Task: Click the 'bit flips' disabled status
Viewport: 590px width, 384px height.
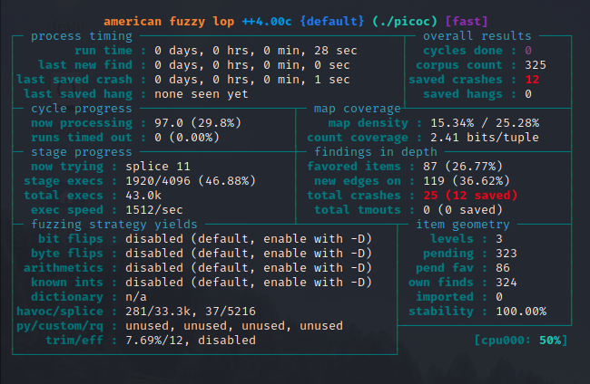Action: 249,239
